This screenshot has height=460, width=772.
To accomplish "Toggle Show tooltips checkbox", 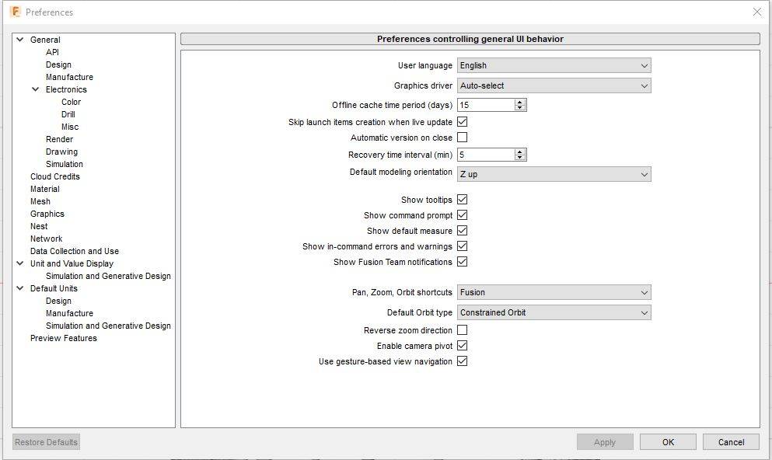I will [x=463, y=199].
